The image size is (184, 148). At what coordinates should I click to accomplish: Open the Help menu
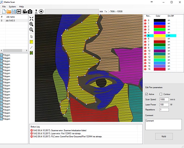point(22,6)
